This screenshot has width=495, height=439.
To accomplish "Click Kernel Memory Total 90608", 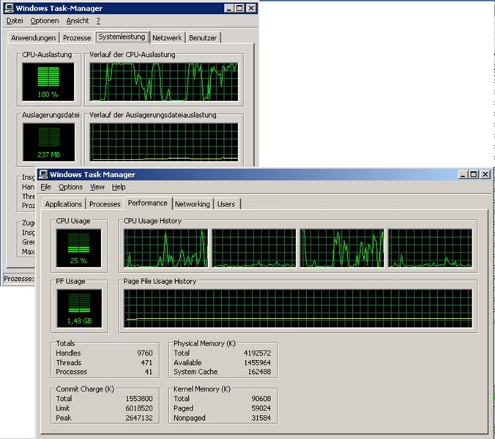I will click(x=261, y=399).
